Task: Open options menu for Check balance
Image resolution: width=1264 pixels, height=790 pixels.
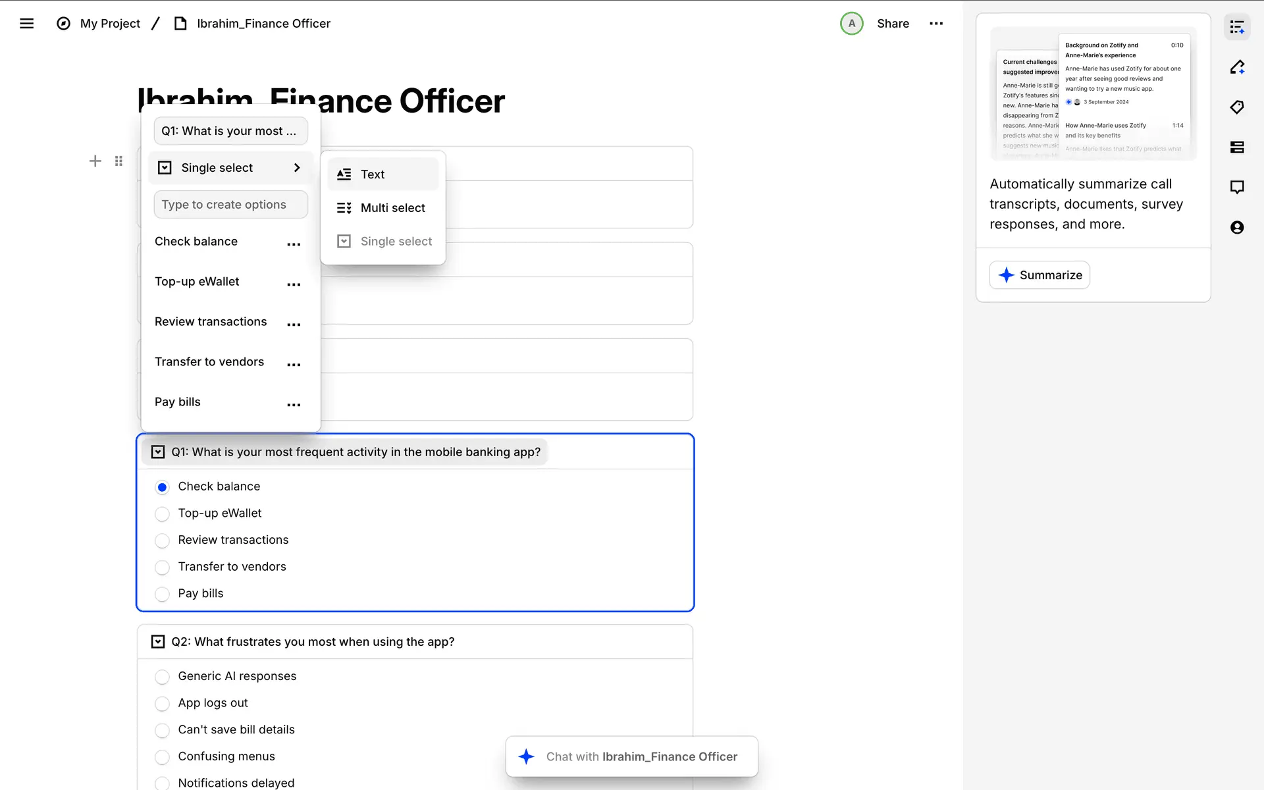Action: pyautogui.click(x=294, y=244)
